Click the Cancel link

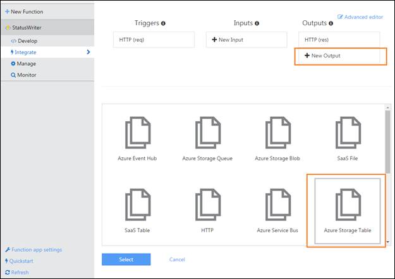177,259
